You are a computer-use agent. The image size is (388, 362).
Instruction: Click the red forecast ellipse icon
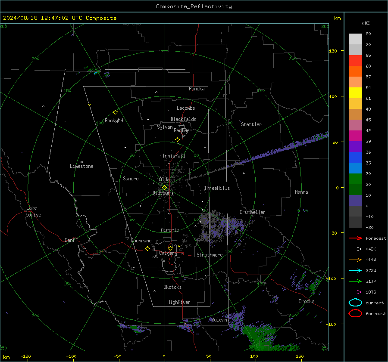(x=355, y=313)
